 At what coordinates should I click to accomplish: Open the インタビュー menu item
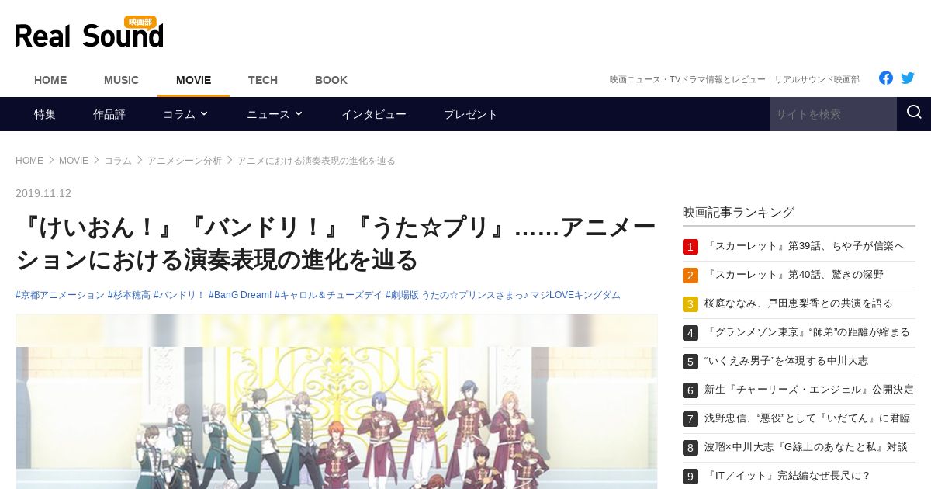click(374, 114)
